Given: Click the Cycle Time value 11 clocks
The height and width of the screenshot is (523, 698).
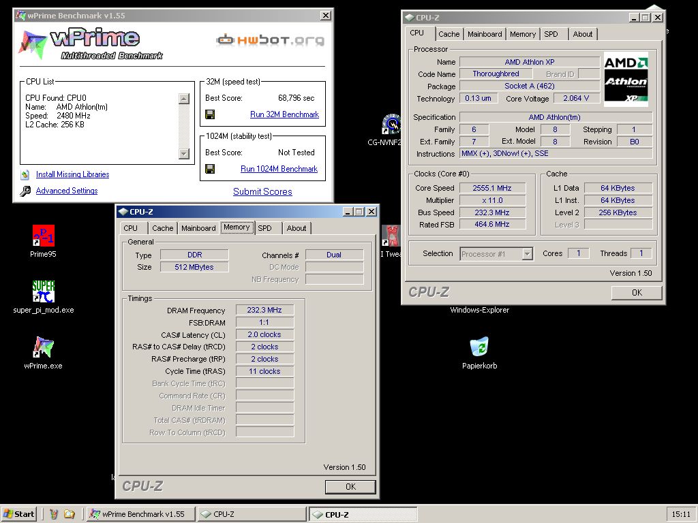Looking at the screenshot, I should coord(264,371).
